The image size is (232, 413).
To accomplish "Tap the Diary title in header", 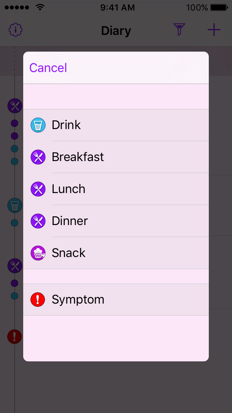I will (116, 31).
